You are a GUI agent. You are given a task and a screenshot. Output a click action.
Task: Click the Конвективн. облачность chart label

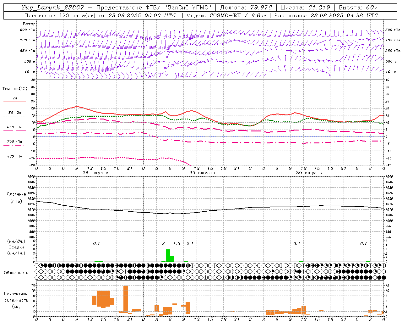click(x=16, y=297)
